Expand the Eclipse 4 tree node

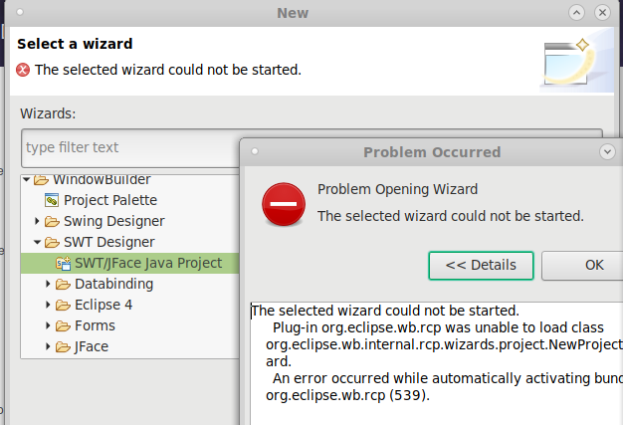(x=48, y=305)
